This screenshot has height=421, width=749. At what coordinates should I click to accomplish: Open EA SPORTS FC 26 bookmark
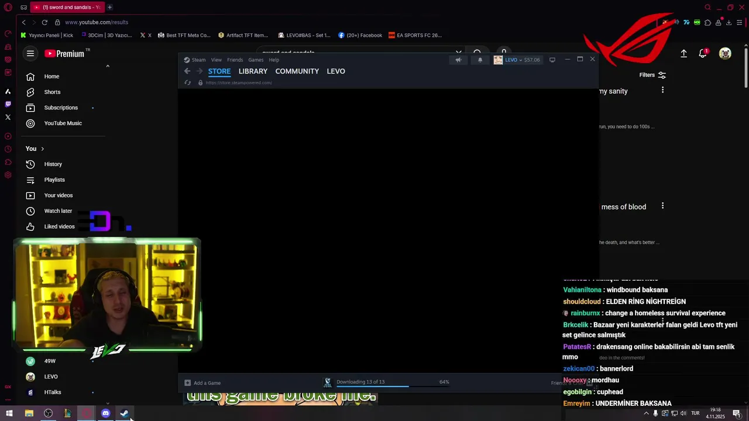(x=415, y=35)
